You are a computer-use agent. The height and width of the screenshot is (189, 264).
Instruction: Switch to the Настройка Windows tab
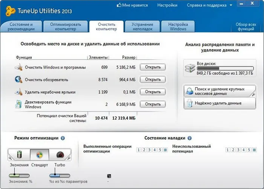178,26
